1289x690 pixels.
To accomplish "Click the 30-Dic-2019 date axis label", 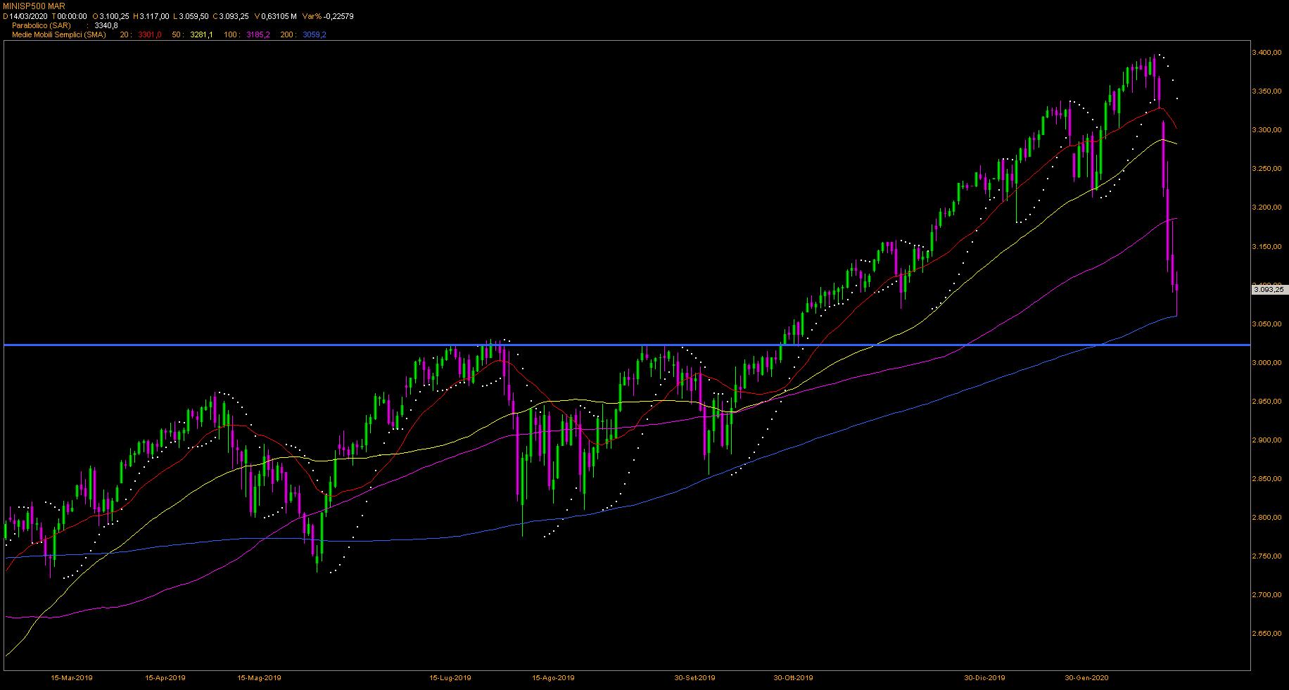I will (985, 678).
